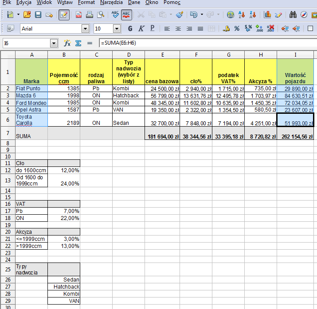Run spellcheck ABC checkmark icon
Image resolution: width=317 pixels, height=309 pixels.
pyautogui.click(x=115, y=15)
